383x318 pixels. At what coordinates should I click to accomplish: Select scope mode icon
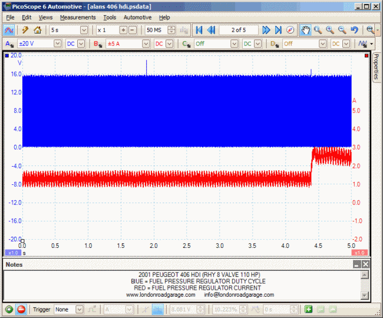[x=9, y=30]
